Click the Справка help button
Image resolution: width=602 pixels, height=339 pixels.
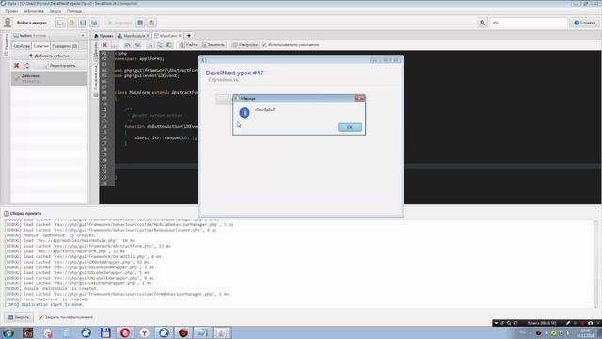[x=584, y=23]
